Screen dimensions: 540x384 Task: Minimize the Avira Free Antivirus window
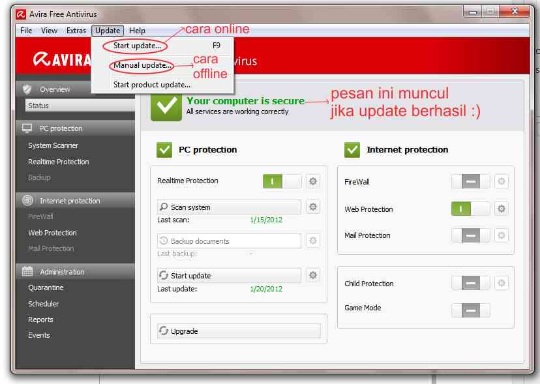[x=473, y=12]
